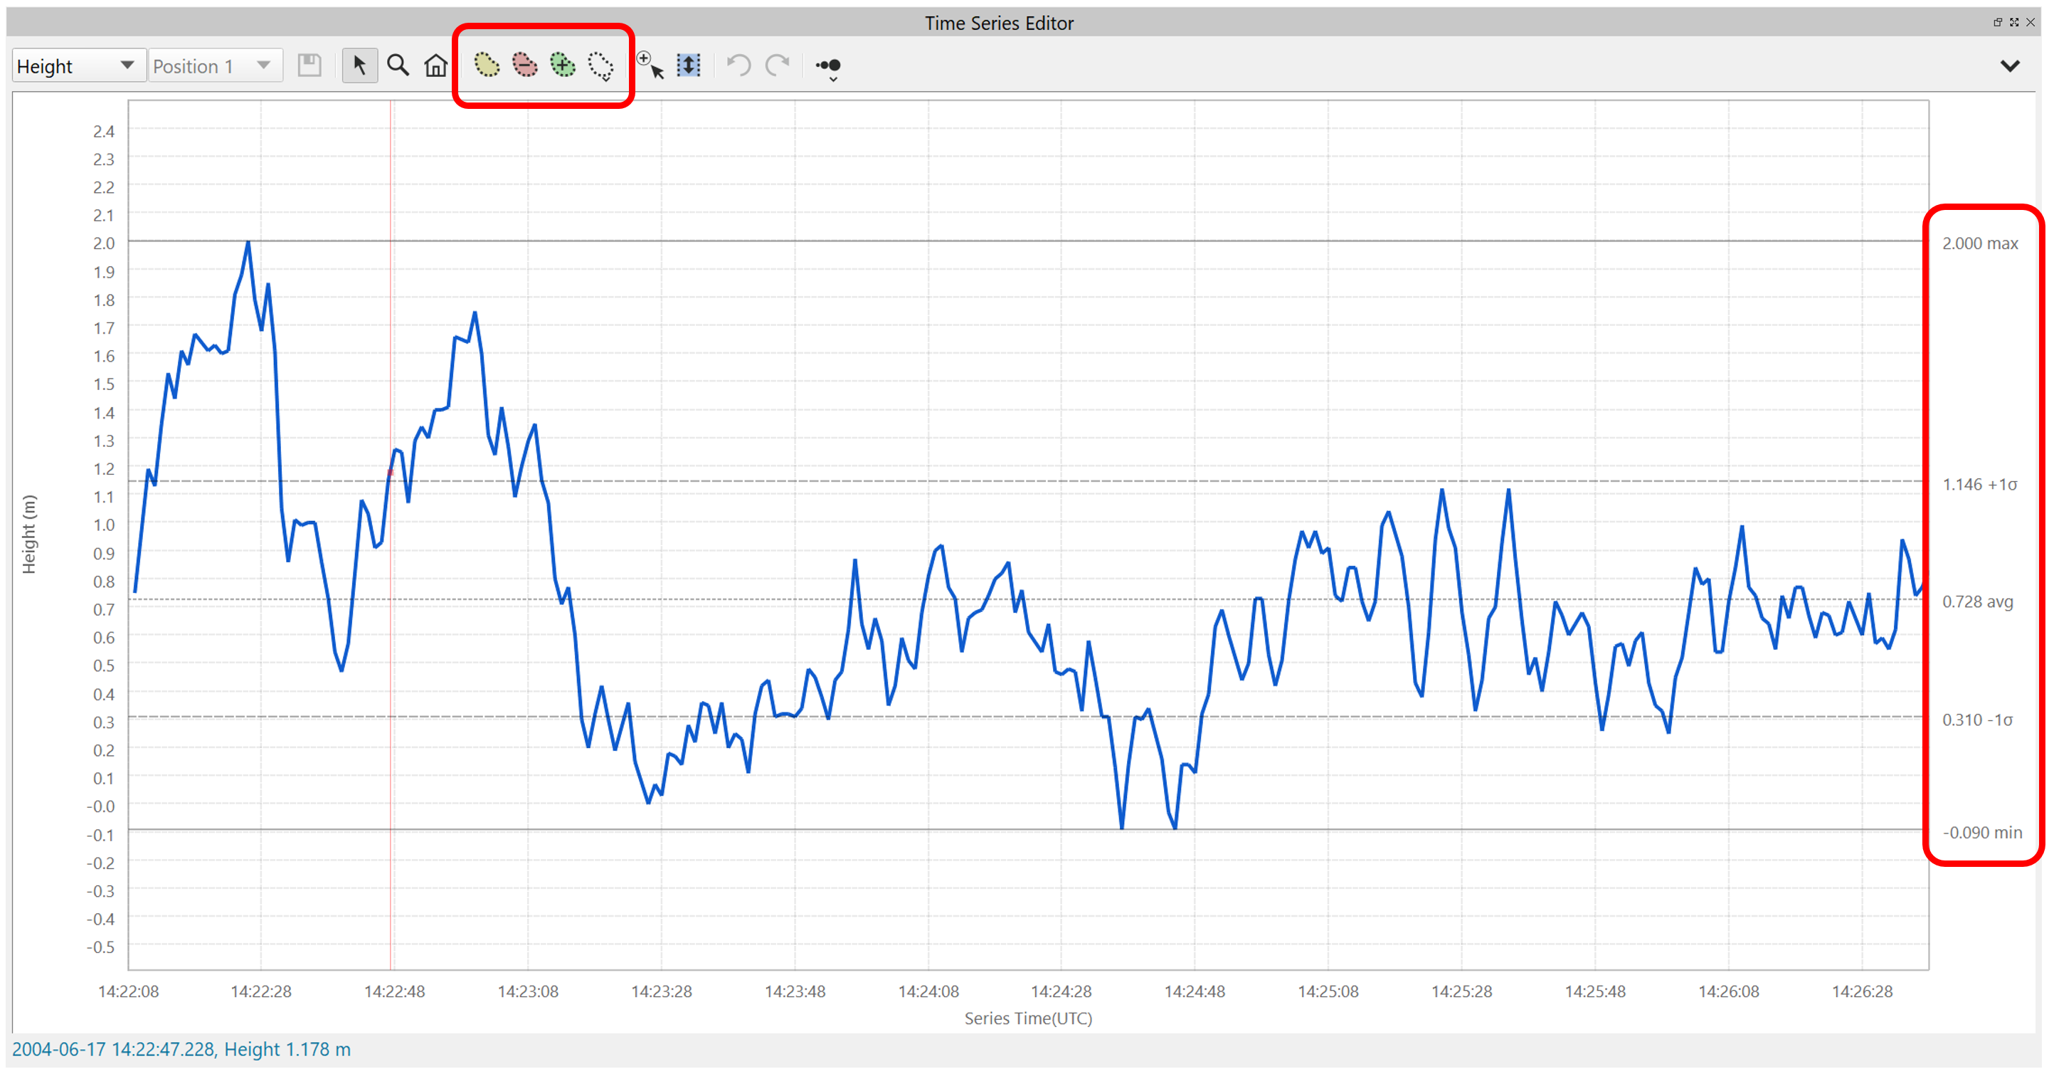2049x1074 pixels.
Task: Select the arrow pointer tool
Action: (x=359, y=65)
